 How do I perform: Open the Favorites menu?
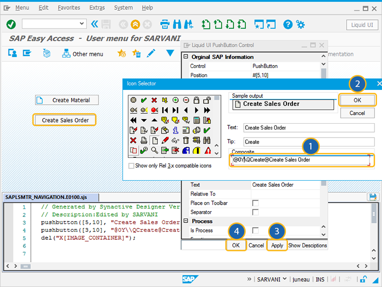pyautogui.click(x=69, y=8)
